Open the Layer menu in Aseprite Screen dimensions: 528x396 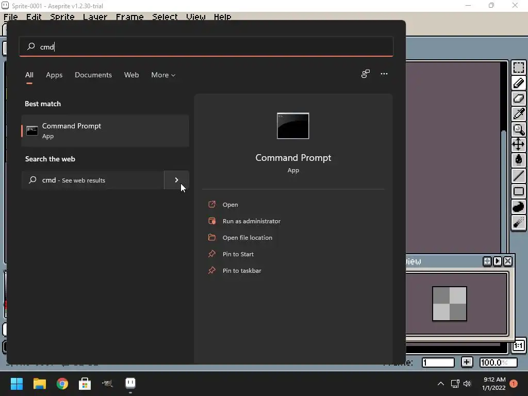click(95, 17)
